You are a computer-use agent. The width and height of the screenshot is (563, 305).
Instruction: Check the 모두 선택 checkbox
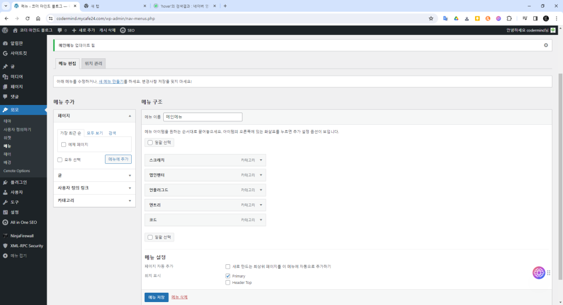60,160
